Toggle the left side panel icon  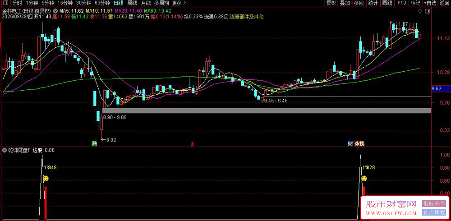5,3
